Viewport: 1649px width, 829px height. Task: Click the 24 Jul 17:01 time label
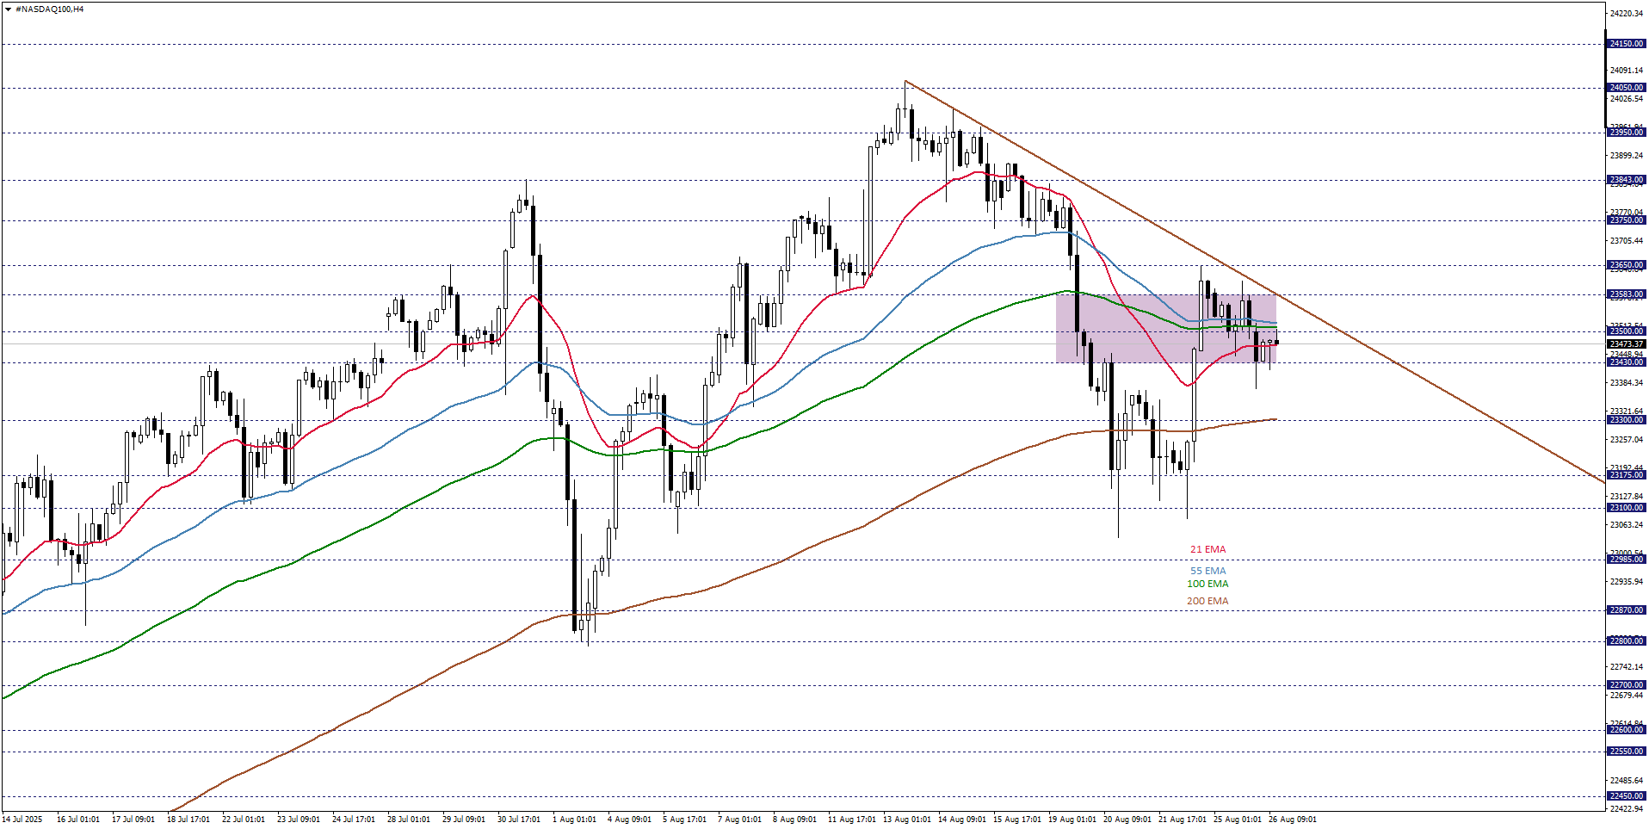tap(354, 820)
